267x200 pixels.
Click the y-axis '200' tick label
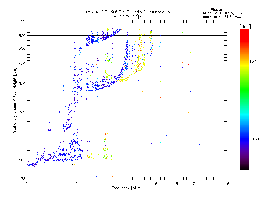[22, 112]
